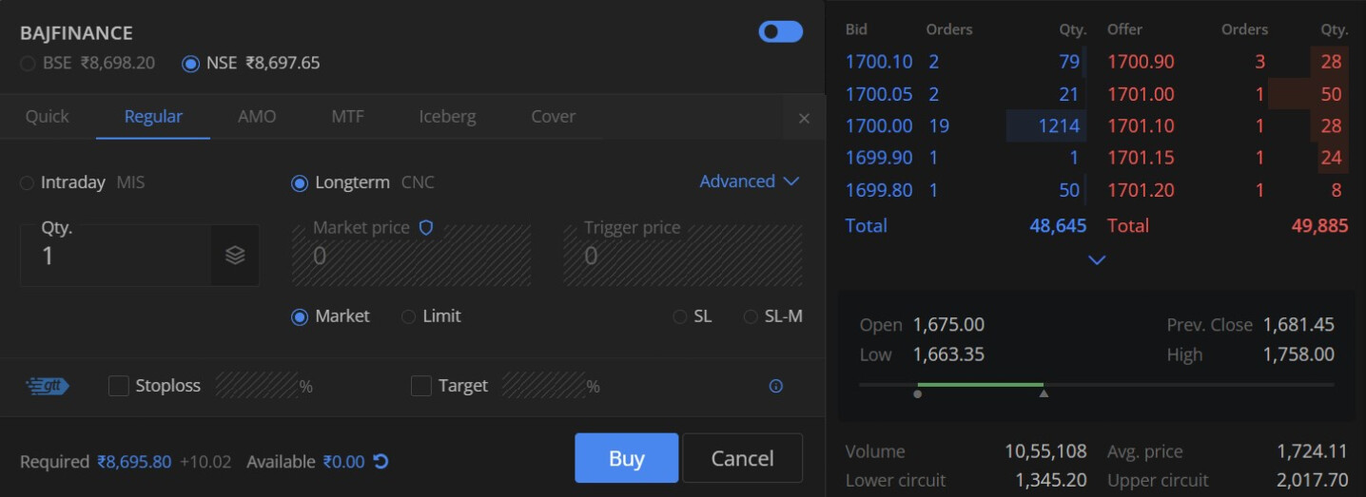Select Market order type
The height and width of the screenshot is (497, 1366).
tap(300, 316)
